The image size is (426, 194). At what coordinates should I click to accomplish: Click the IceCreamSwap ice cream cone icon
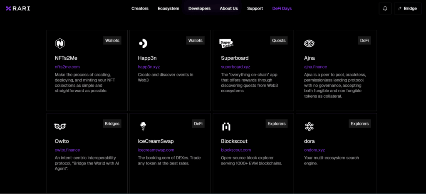pos(143,126)
